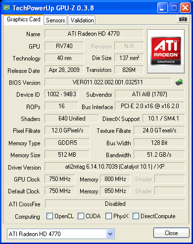This screenshot has width=193, height=244.
Task: Click the Bandwidth value 51.2 GB/s
Action: 159,155
